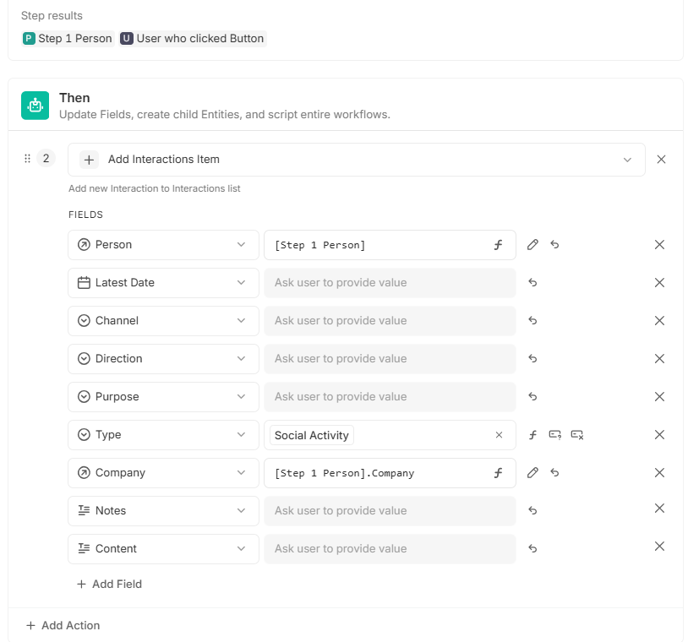Click the formula icon inside Person value field
The height and width of the screenshot is (642, 688).
pos(499,245)
